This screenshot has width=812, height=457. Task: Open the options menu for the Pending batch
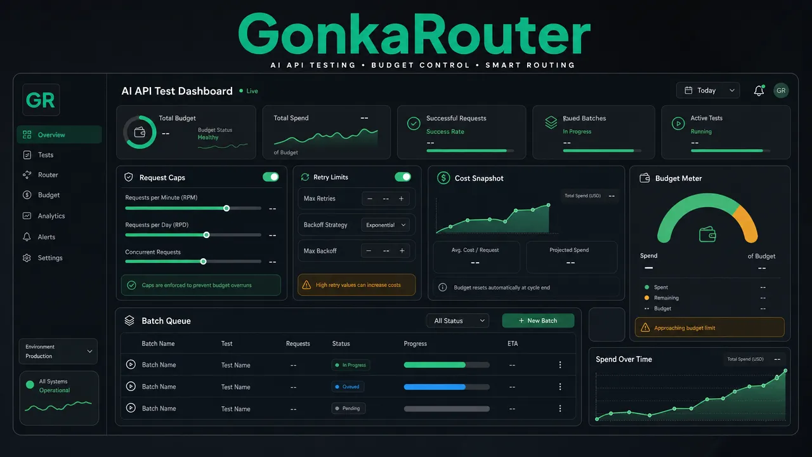(560, 408)
